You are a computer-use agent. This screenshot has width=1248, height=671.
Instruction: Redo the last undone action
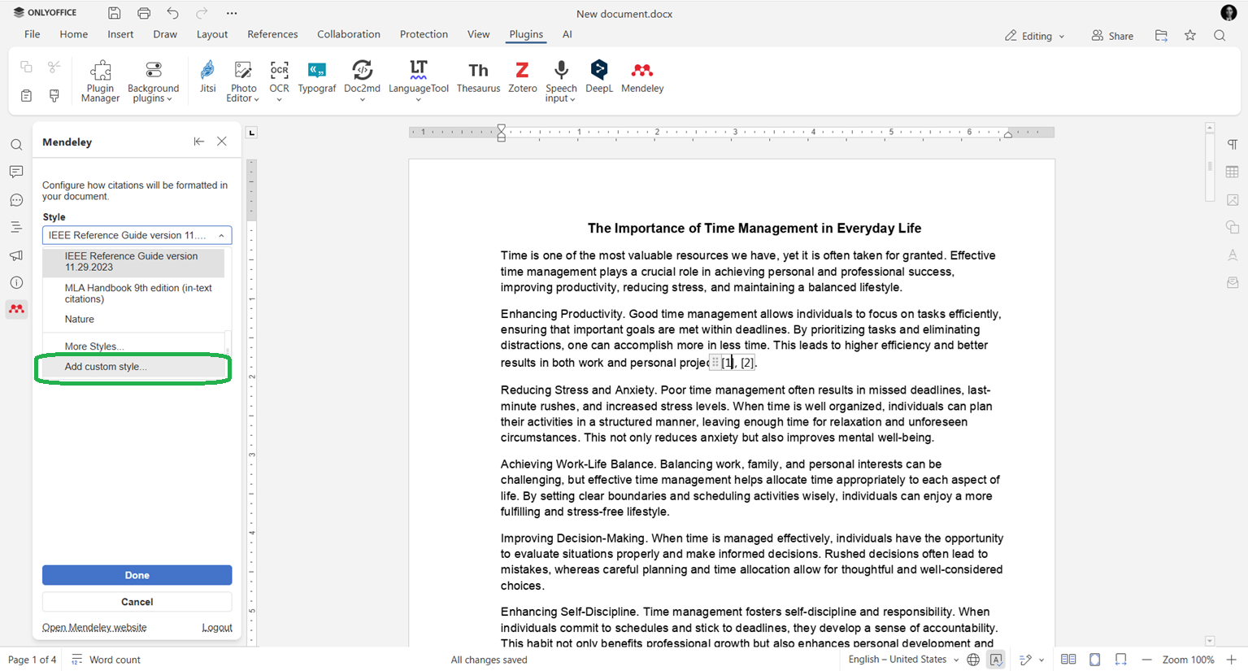tap(202, 13)
